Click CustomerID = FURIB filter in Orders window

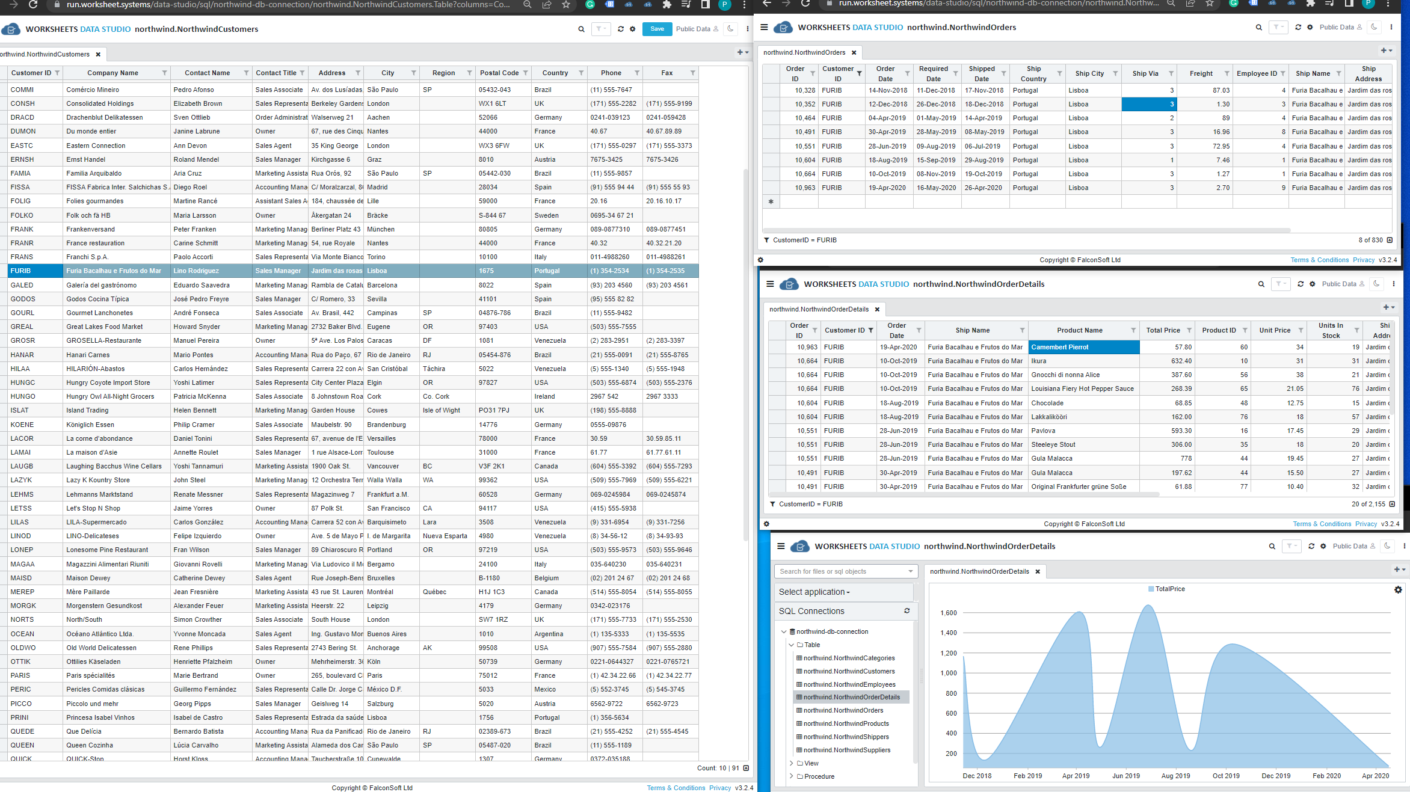(804, 241)
